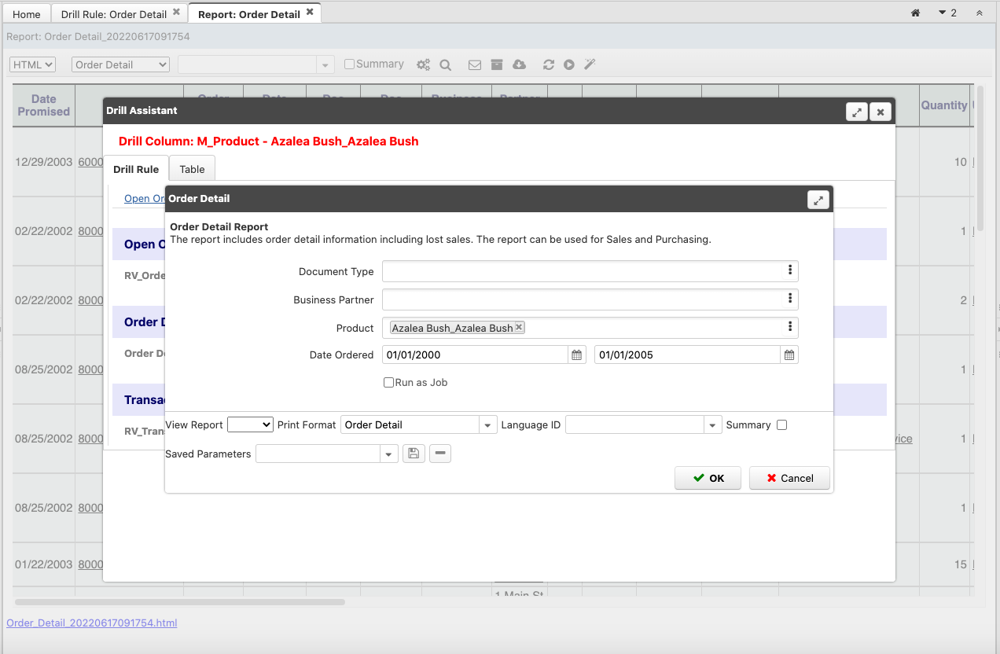
Task: Open Document Type options menu dots
Action: (789, 270)
